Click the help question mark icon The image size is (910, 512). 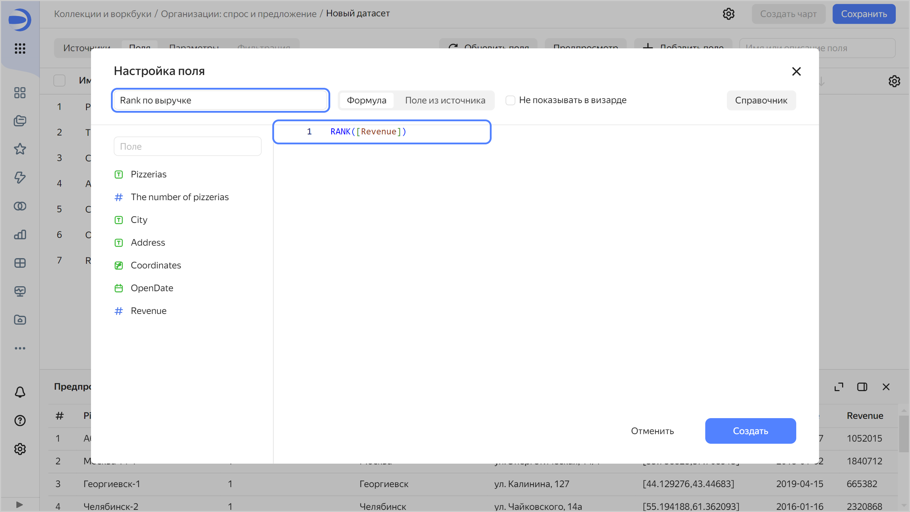coord(20,421)
